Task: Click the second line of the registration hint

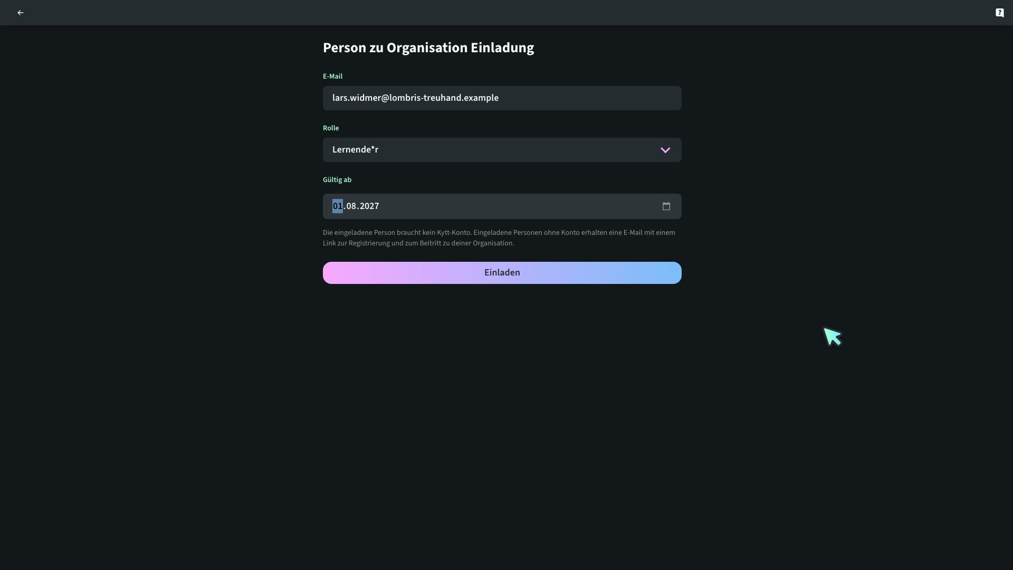Action: tap(418, 243)
